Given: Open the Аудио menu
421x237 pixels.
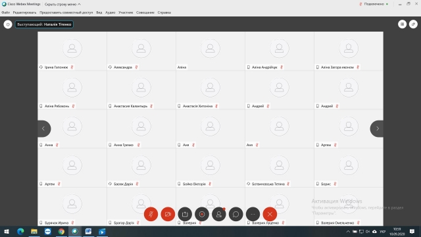Looking at the screenshot, I should click(110, 13).
